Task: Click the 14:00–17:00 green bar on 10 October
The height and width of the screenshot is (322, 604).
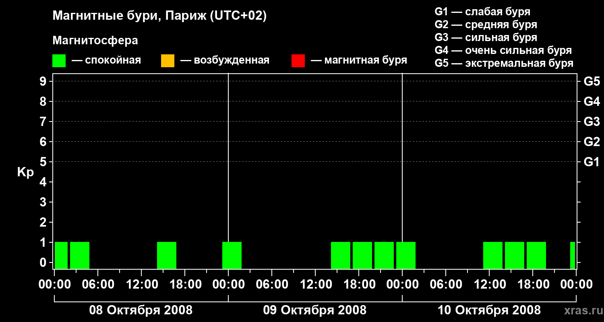Action: pos(515,255)
